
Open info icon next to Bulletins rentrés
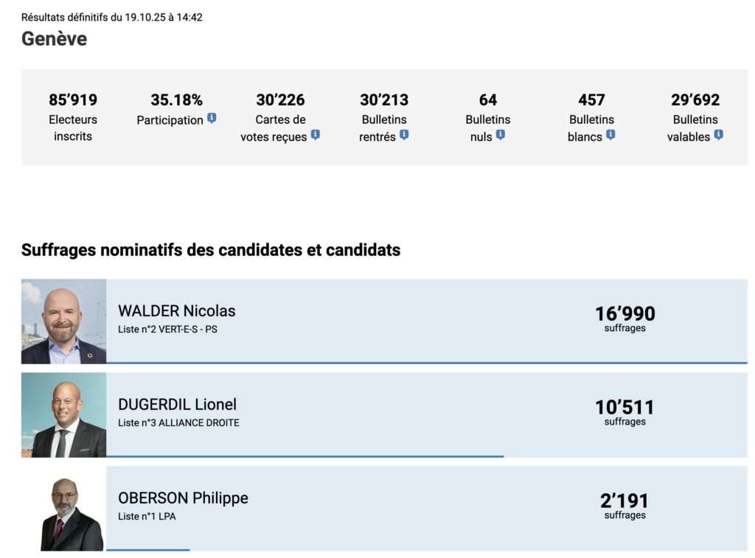tap(404, 135)
